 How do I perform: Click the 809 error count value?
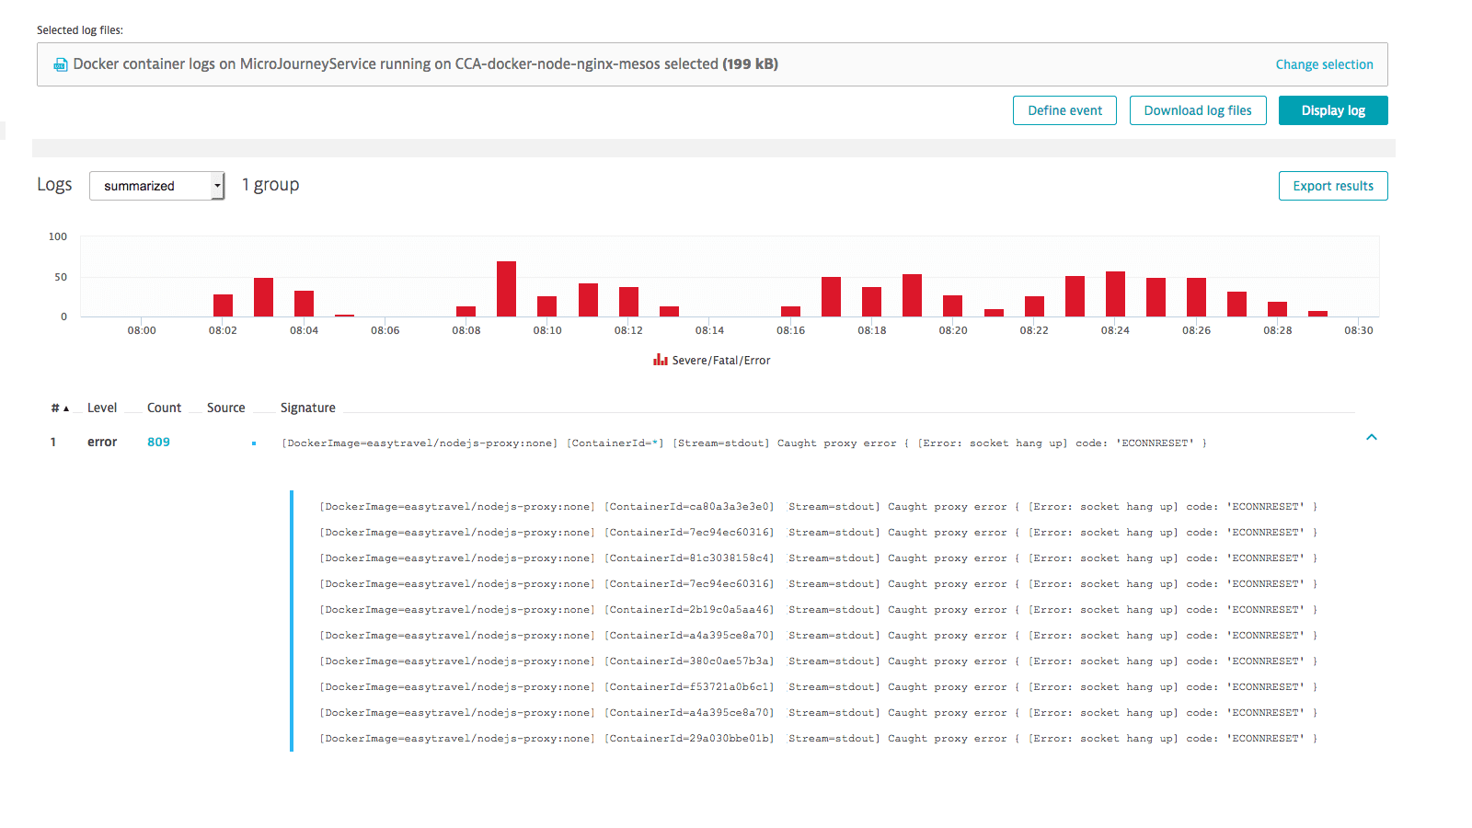coord(158,442)
